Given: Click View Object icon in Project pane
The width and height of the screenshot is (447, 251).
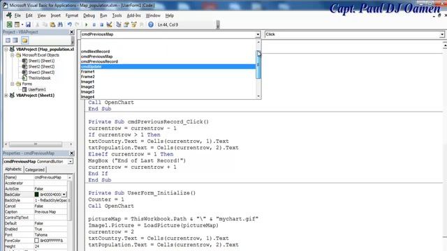Looking at the screenshot, I should click(15, 40).
